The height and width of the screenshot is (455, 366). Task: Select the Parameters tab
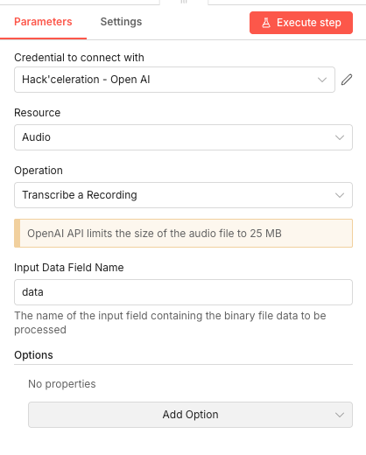43,22
